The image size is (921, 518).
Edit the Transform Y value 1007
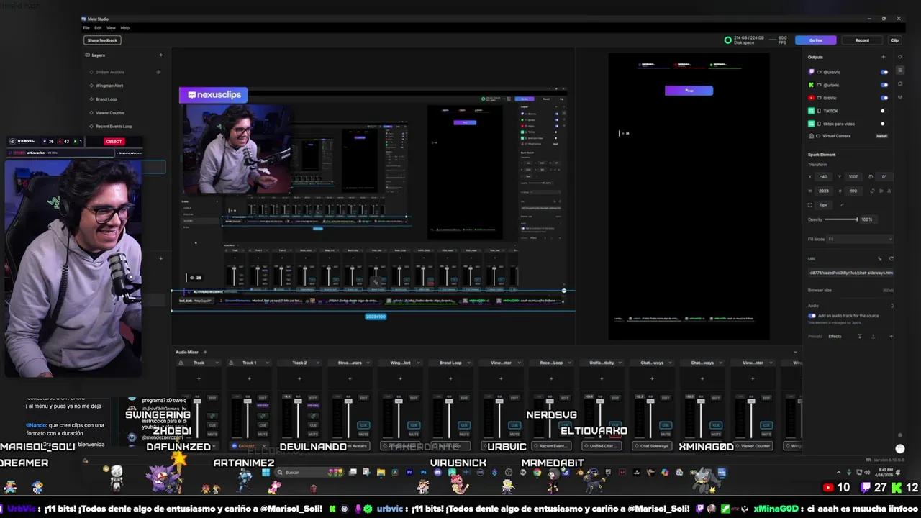pyautogui.click(x=854, y=176)
